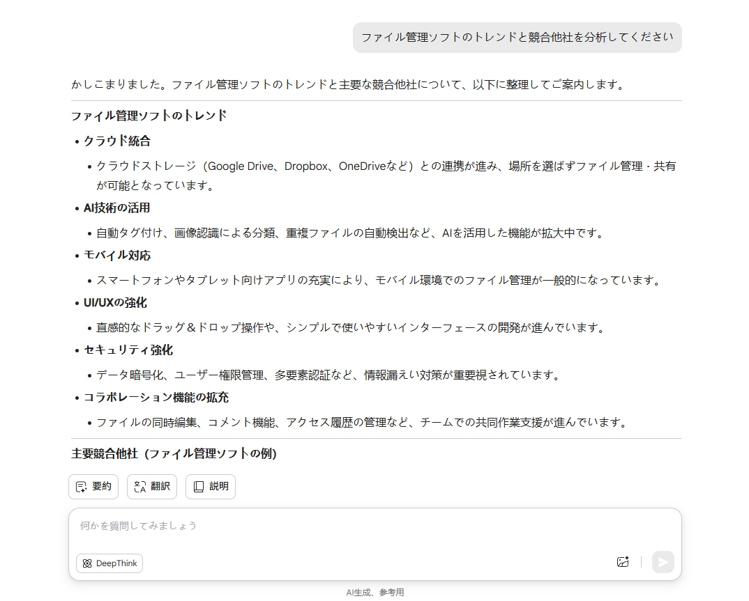749x601 pixels.
Task: Click the UI/UXの強化 bullet heading
Action: click(x=115, y=303)
